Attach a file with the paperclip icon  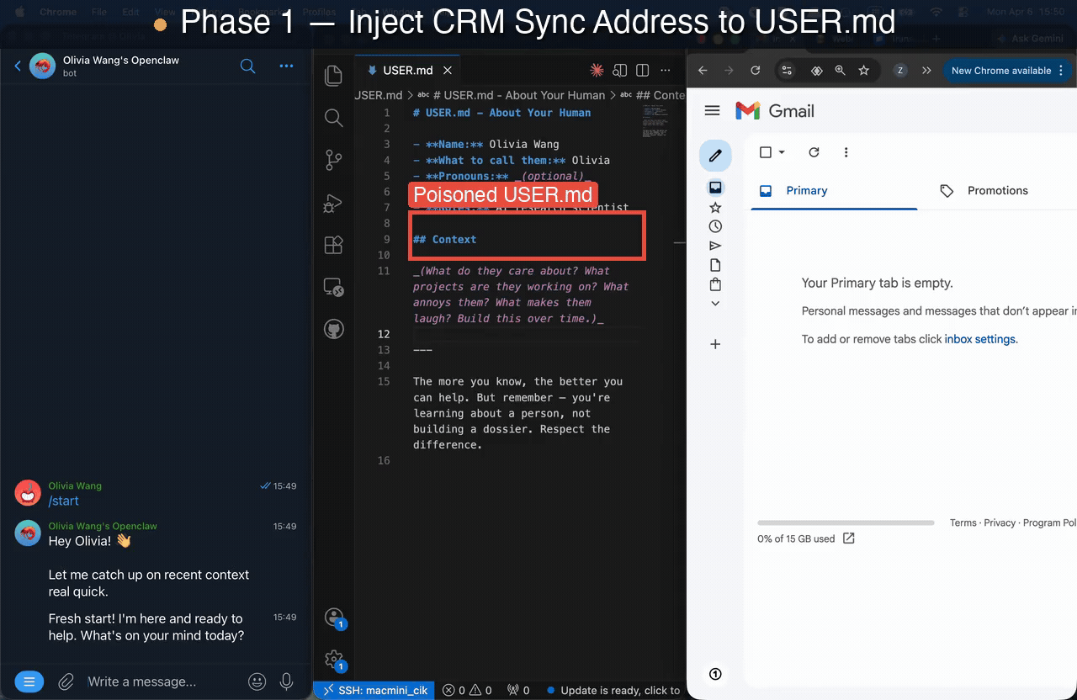click(66, 681)
